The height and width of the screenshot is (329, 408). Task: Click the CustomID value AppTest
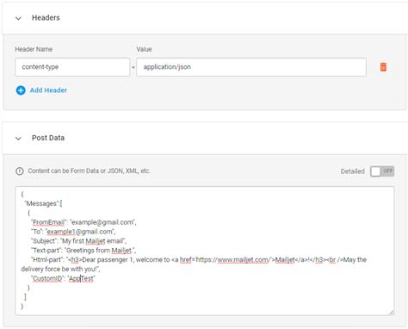point(82,278)
